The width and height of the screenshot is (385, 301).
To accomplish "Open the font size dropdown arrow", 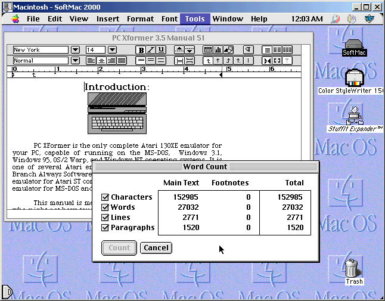I will (x=112, y=50).
